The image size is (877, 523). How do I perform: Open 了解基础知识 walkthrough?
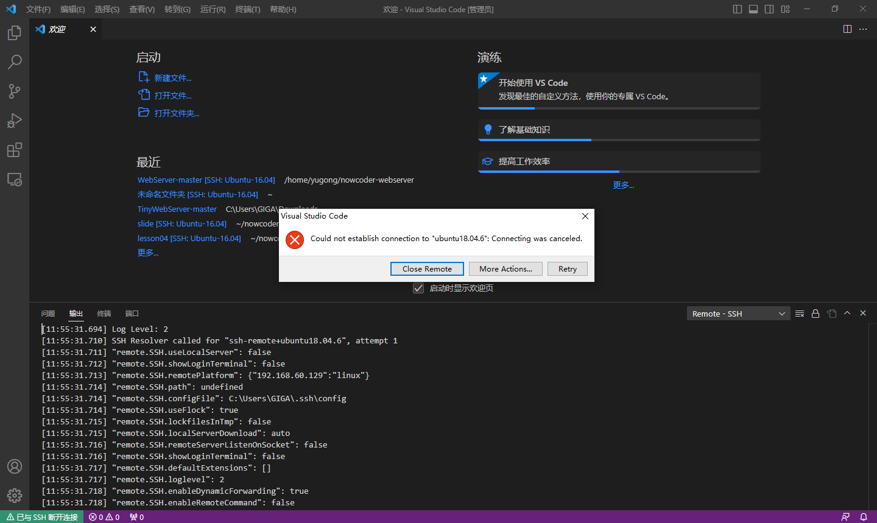click(x=619, y=130)
